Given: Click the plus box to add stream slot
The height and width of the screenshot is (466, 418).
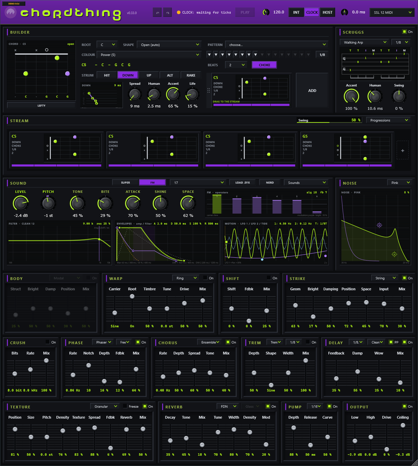Looking at the screenshot, I should click(x=403, y=151).
